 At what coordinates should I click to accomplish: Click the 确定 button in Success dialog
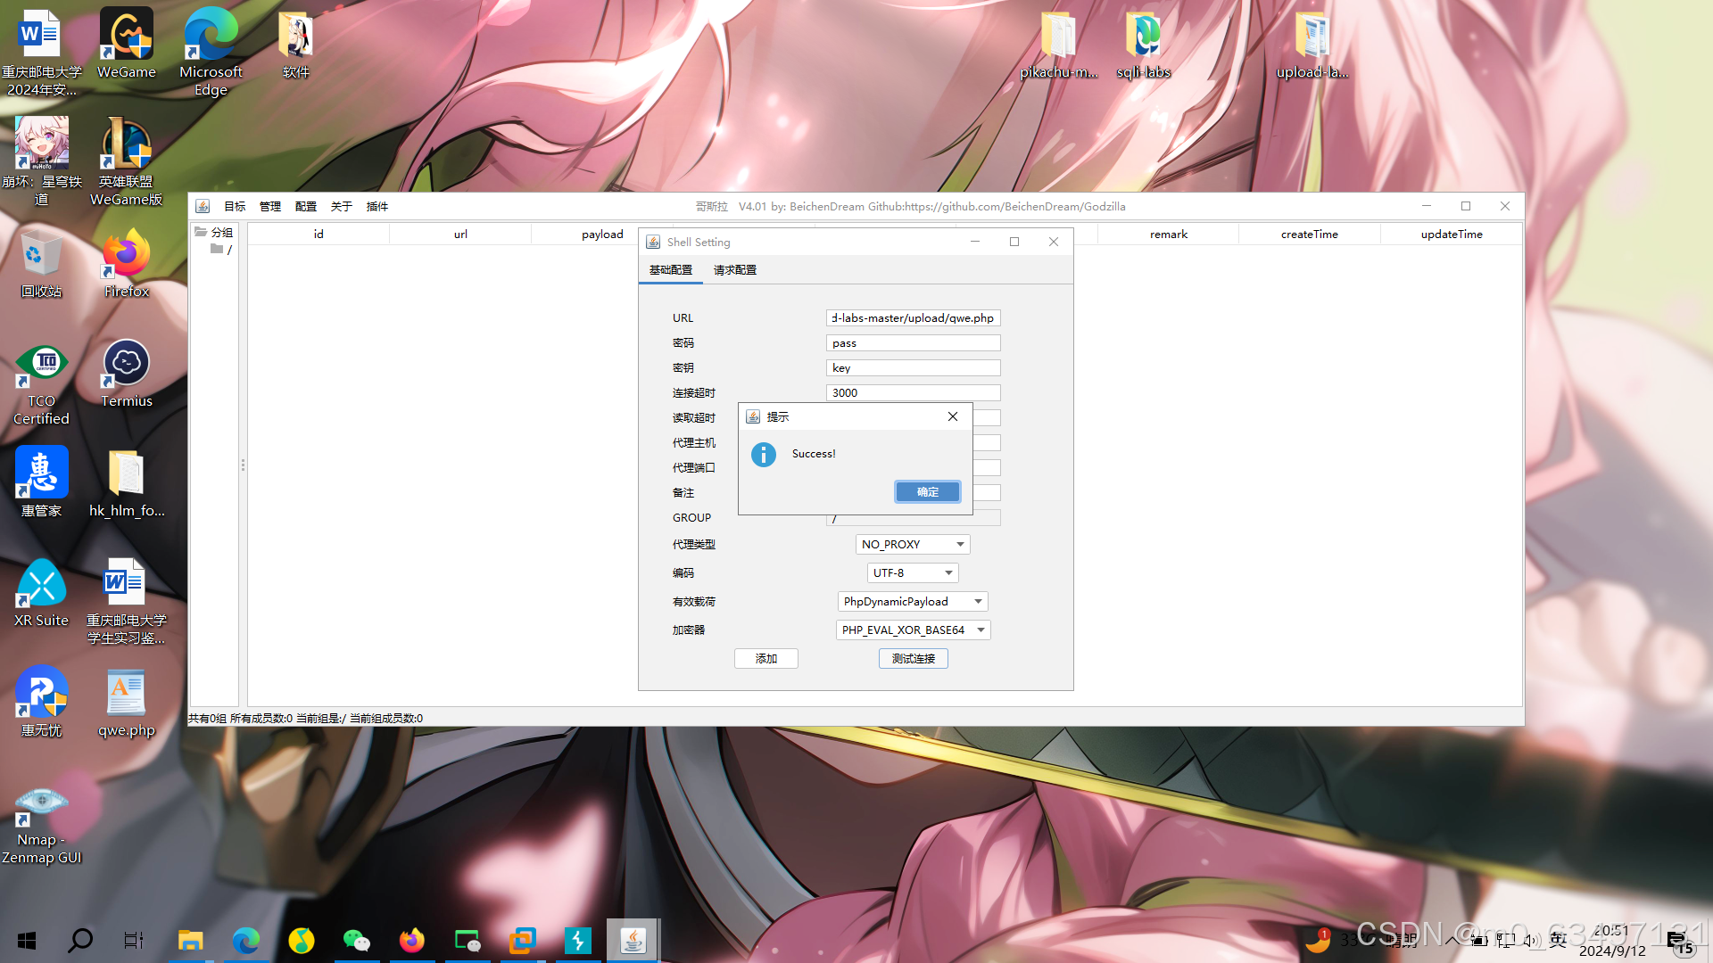click(x=927, y=492)
